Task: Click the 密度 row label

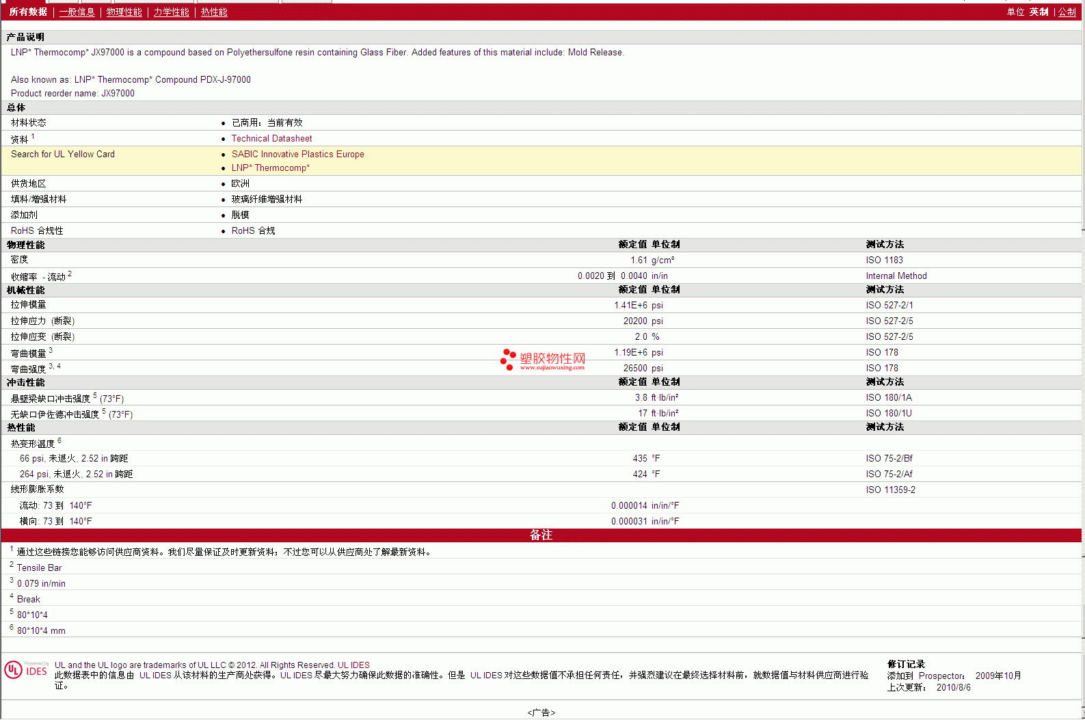Action: coord(19,260)
